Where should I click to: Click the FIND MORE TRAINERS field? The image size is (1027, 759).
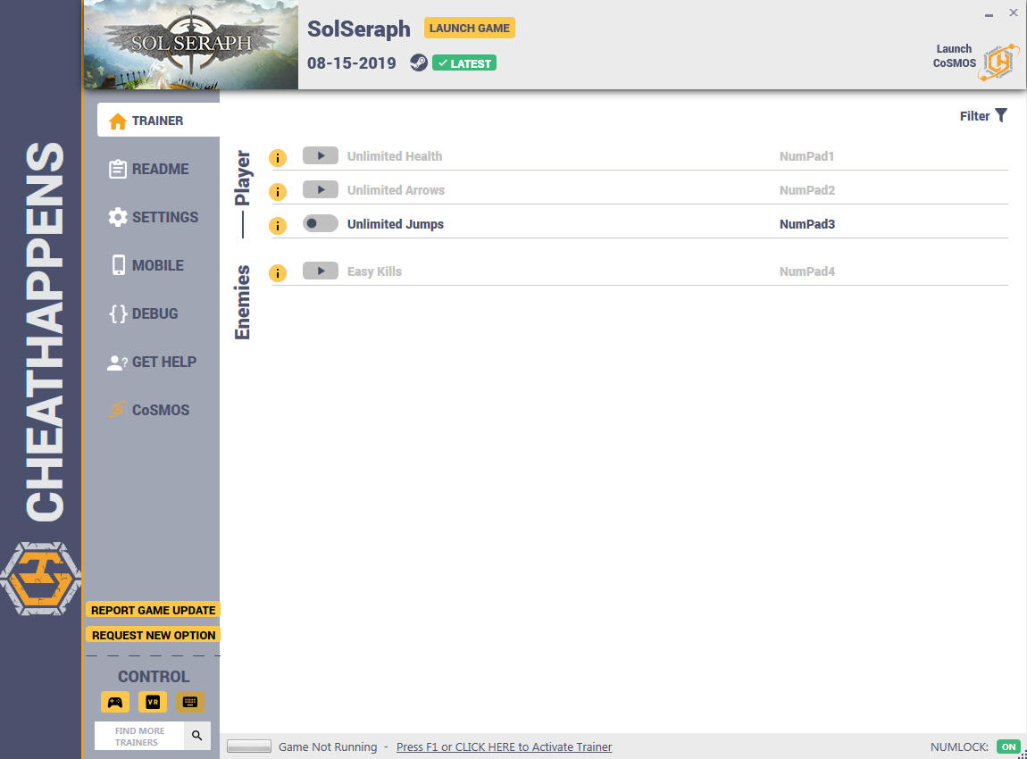139,736
